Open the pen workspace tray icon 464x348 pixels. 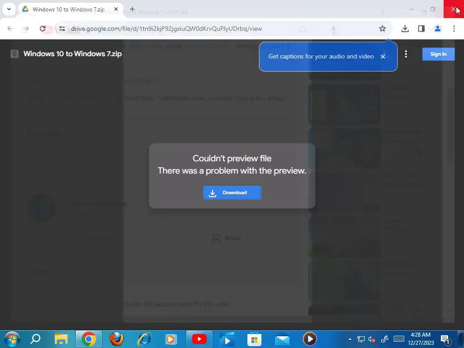click(384, 339)
